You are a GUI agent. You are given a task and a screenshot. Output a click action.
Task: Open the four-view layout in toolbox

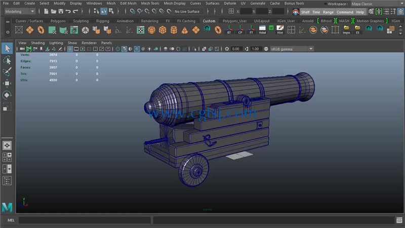pyautogui.click(x=7, y=157)
